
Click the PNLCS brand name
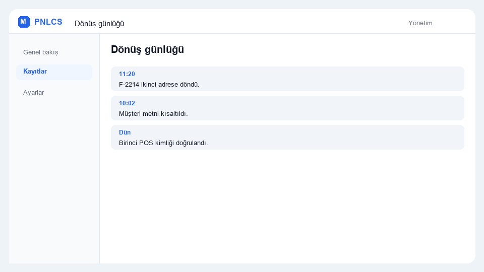point(48,22)
